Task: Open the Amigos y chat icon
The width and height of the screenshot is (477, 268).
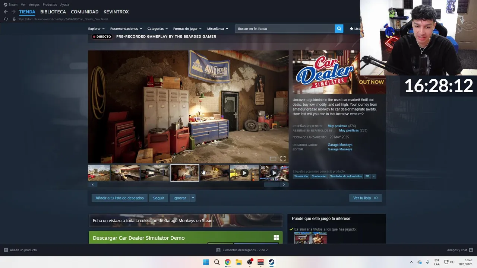Action: (x=471, y=250)
